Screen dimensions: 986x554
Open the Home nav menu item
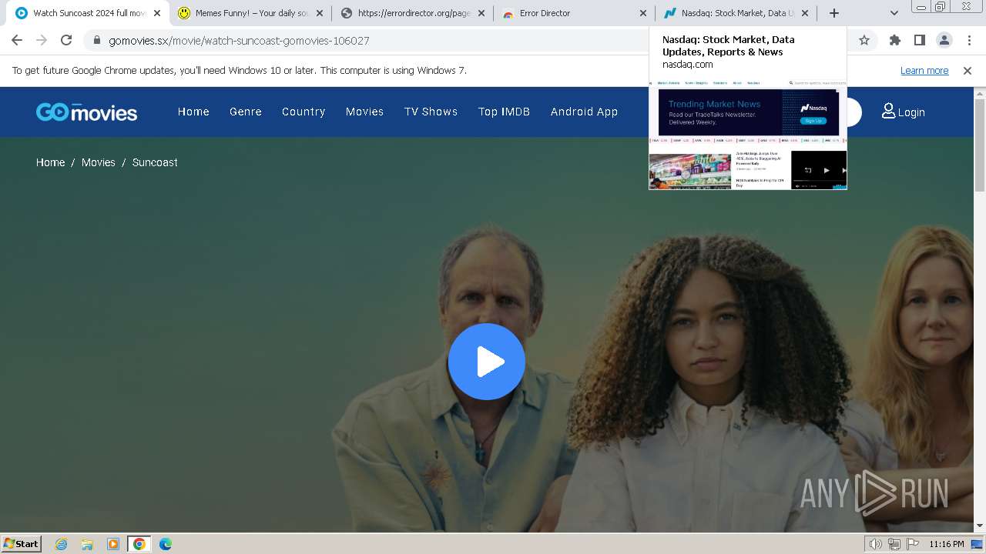click(193, 112)
